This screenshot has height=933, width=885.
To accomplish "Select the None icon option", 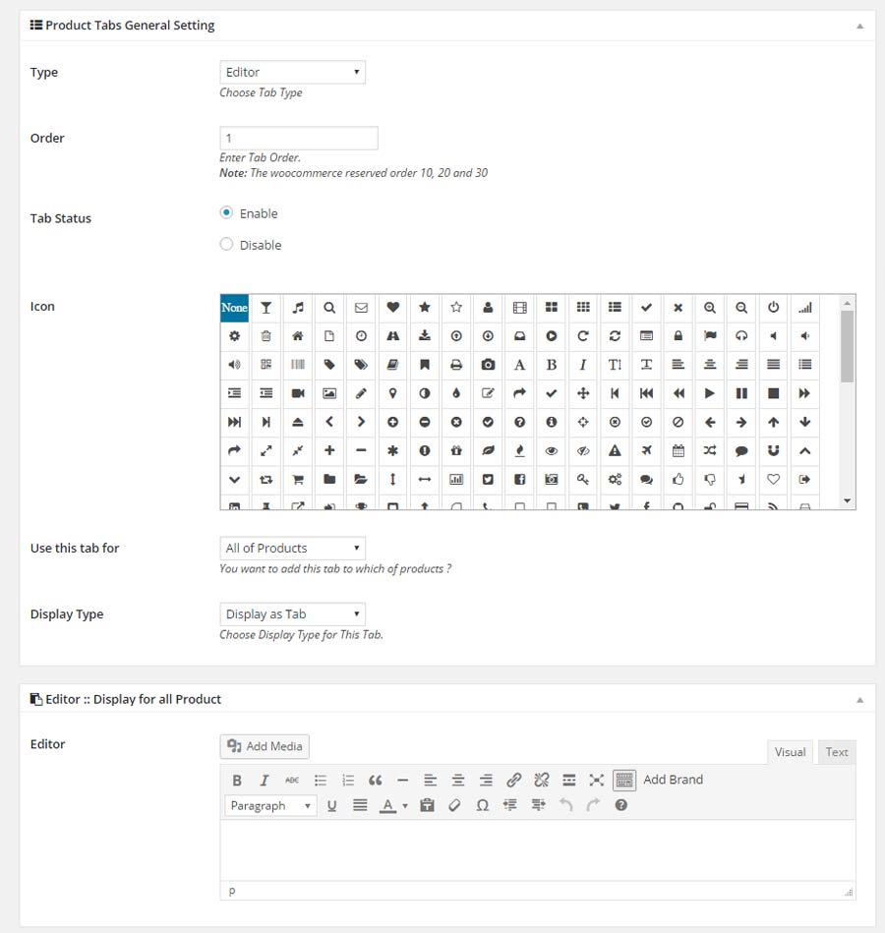I will click(x=234, y=308).
